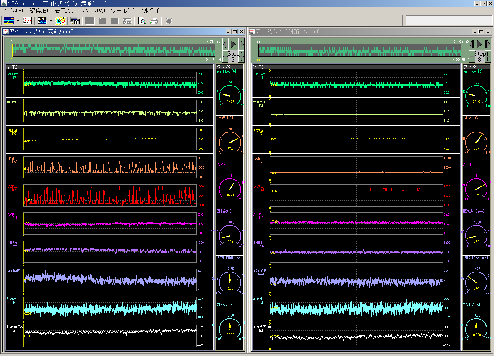Image resolution: width=494 pixels, height=356 pixels.
Task: Step backward one frame in the 対策前 window
Action: [x=225, y=44]
